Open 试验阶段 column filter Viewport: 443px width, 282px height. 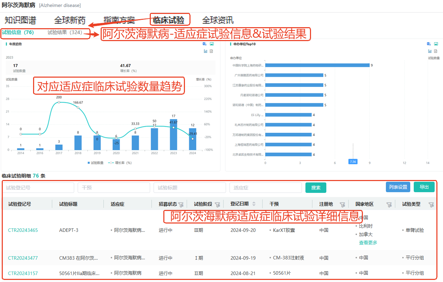217,205
